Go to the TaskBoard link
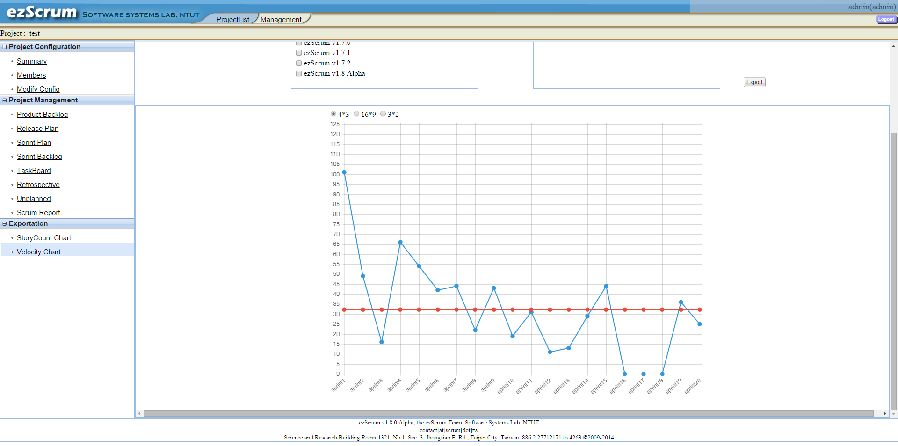 click(34, 171)
